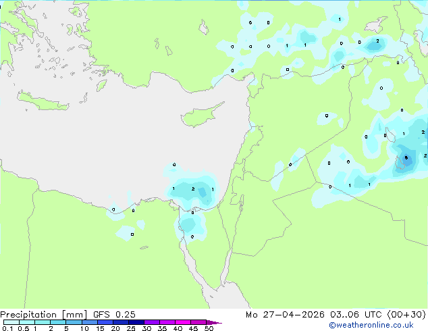This screenshot has height=331, width=428.
Task: Click the '40' legend scale number
Action: pyautogui.click(x=178, y=328)
